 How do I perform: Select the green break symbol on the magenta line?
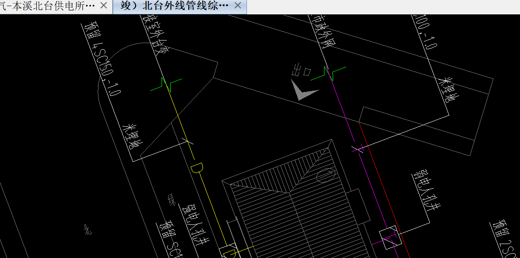(328, 74)
